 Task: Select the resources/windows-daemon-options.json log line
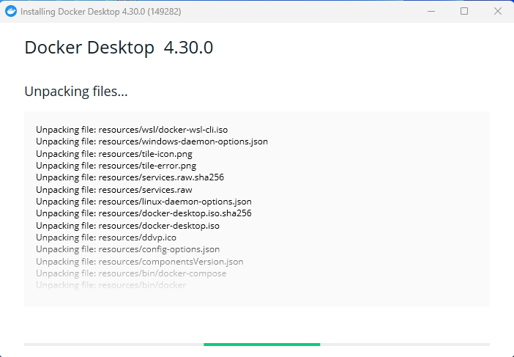click(152, 141)
